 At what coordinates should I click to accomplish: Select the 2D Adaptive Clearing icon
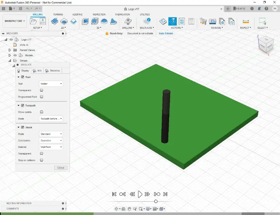(x=55, y=21)
